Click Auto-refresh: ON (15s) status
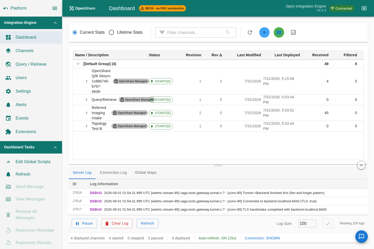374x249 pixels. (x=217, y=238)
